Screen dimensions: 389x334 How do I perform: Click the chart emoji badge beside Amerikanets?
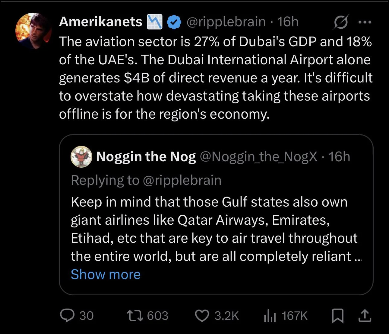tap(154, 22)
